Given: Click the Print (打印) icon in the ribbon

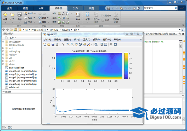Looking at the screenshot, I should coord(26,22).
